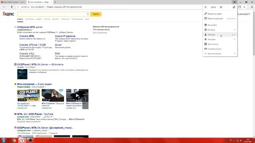
Task: Go back with the back arrow
Action: click(x=4, y=7)
